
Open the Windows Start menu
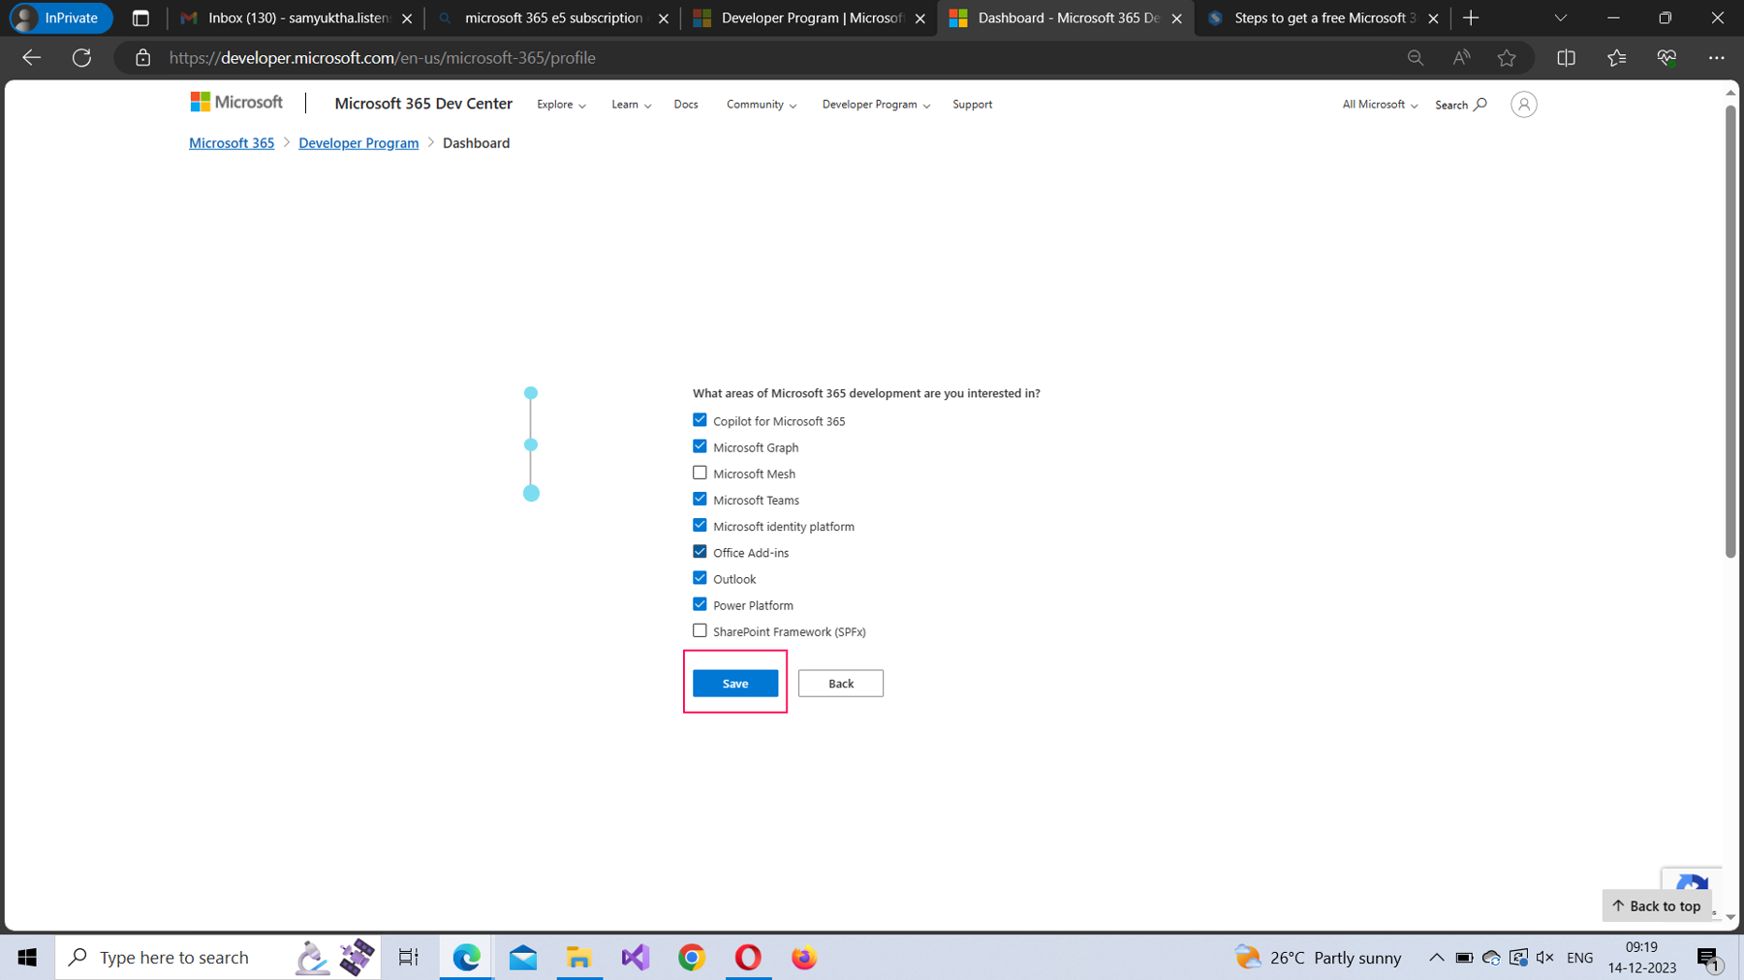[x=27, y=957]
